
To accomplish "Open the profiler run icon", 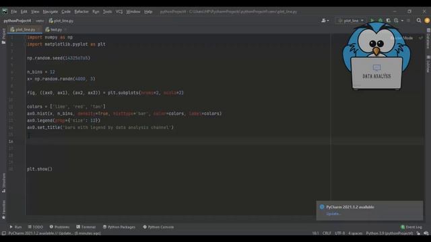I will (396, 21).
